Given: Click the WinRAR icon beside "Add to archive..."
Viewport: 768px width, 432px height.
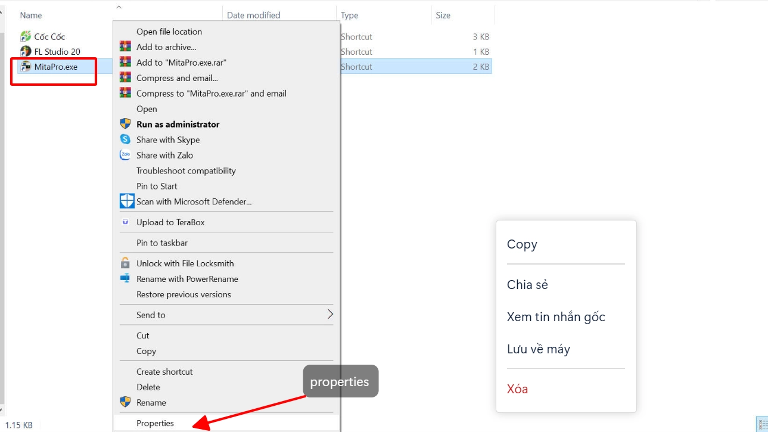Looking at the screenshot, I should (125, 46).
